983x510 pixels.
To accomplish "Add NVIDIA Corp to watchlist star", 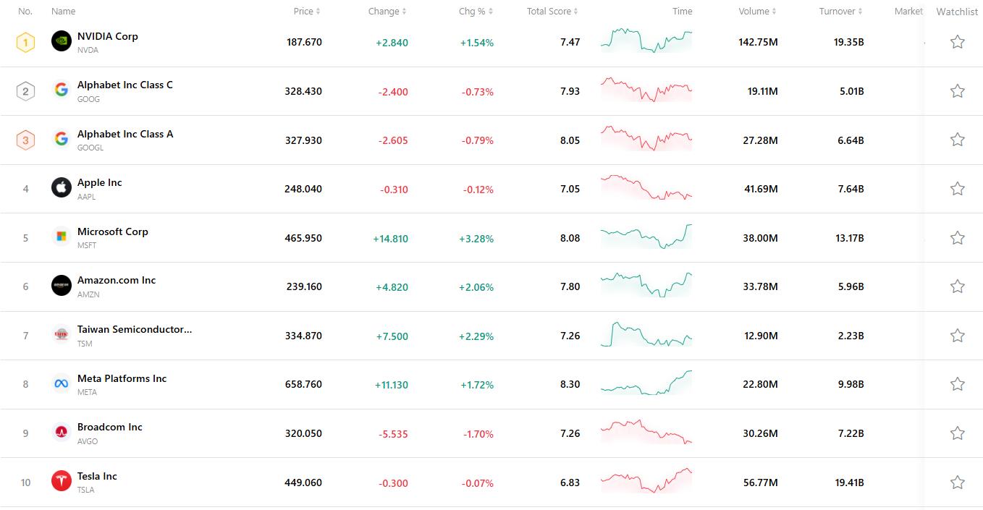I will (957, 42).
